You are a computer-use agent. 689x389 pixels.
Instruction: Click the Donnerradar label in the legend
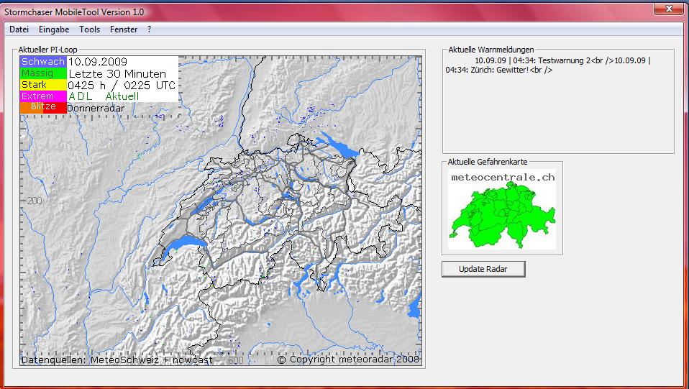[96, 108]
